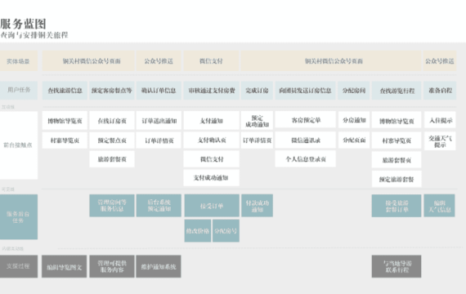Image resolution: width=466 pixels, height=294 pixels.
Task: Select the 向团员发送订房信息 user task box
Action: [305, 91]
